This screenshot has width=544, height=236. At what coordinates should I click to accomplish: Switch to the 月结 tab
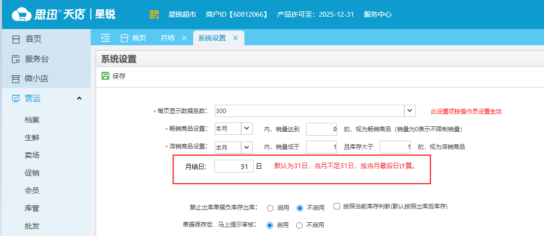[x=168, y=38]
